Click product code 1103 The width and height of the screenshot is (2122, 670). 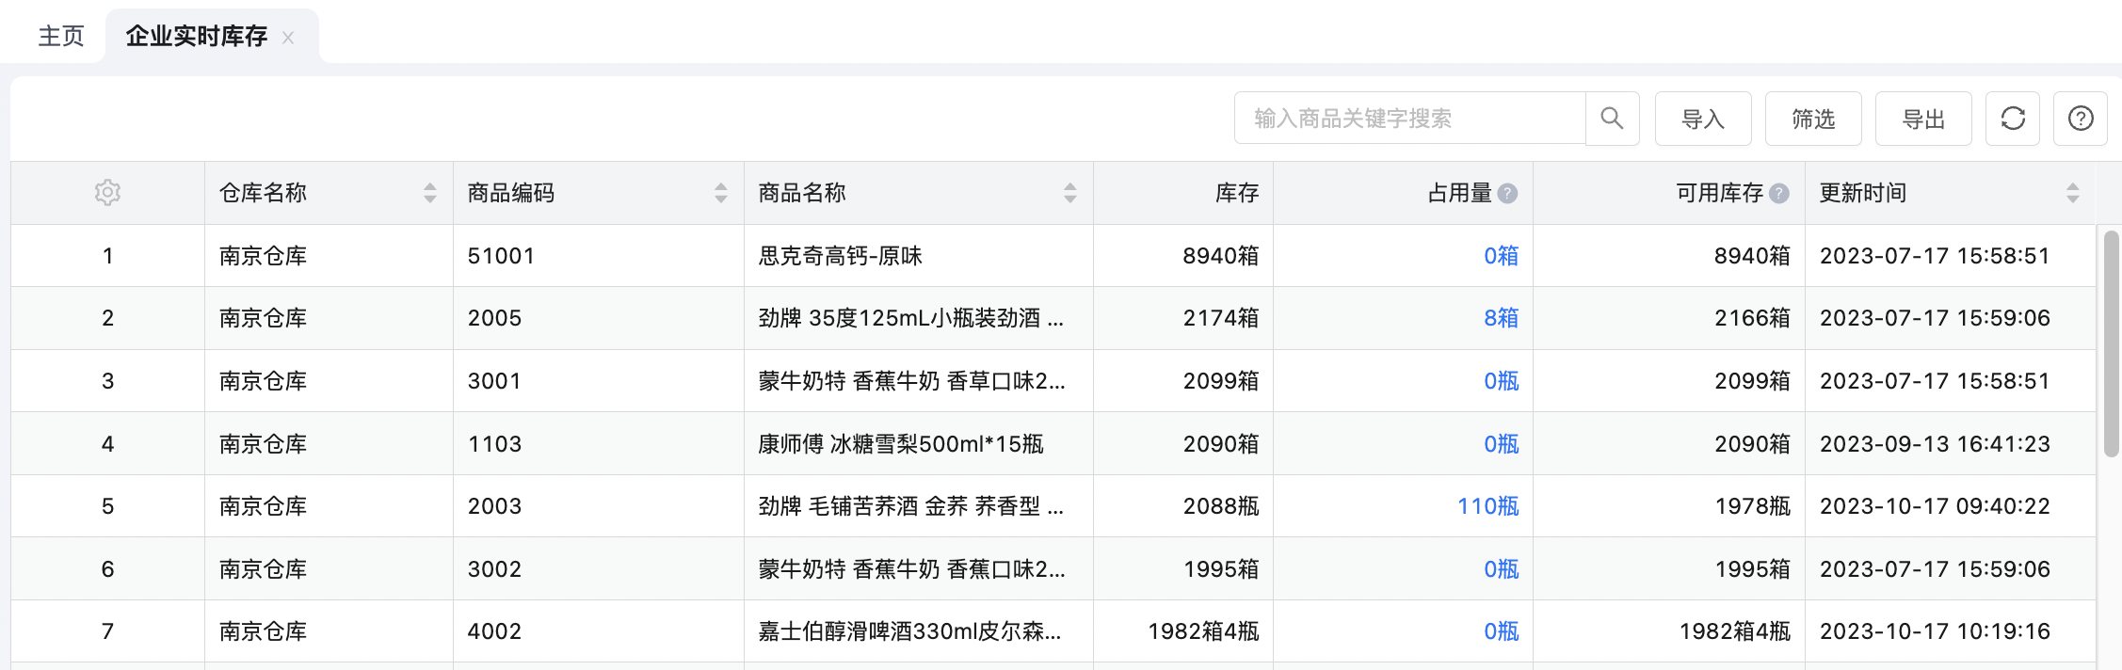[x=494, y=444]
